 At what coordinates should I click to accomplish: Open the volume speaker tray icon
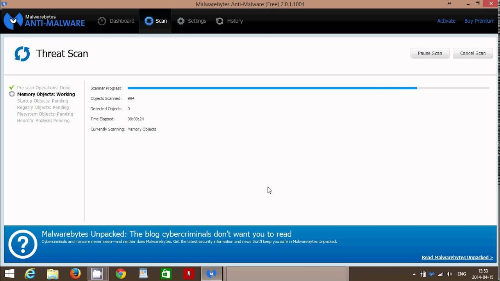pos(449,274)
